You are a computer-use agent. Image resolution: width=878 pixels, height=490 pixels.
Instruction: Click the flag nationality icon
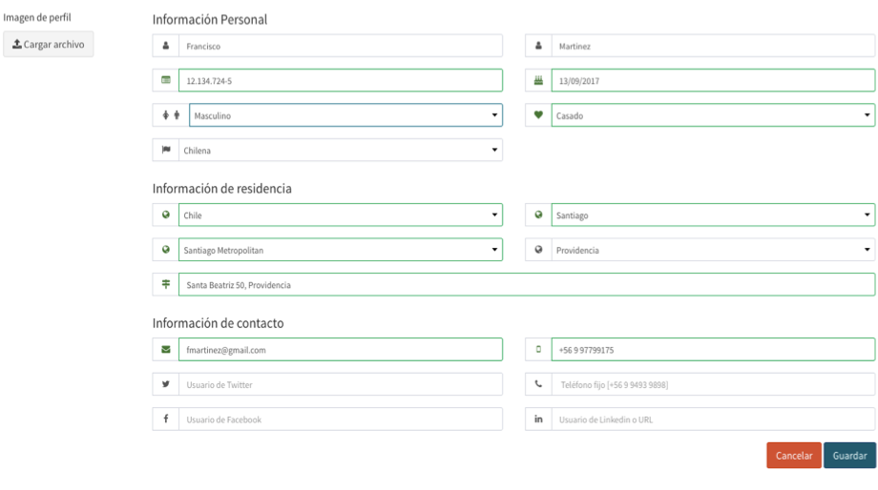point(166,150)
